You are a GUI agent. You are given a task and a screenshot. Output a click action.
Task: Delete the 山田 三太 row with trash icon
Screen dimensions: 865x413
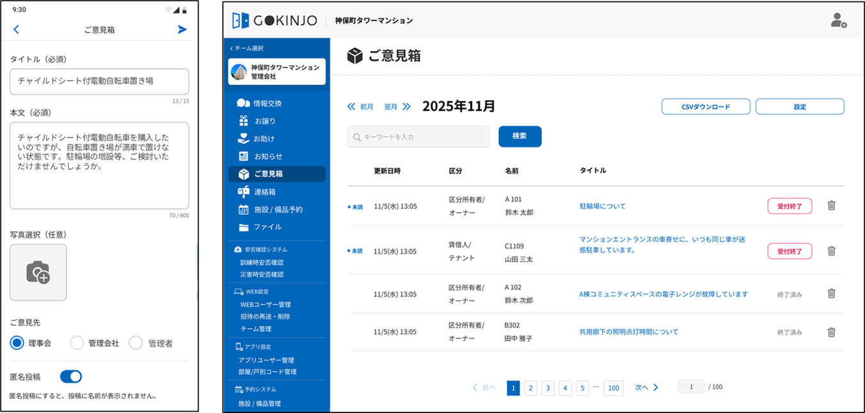click(x=831, y=250)
